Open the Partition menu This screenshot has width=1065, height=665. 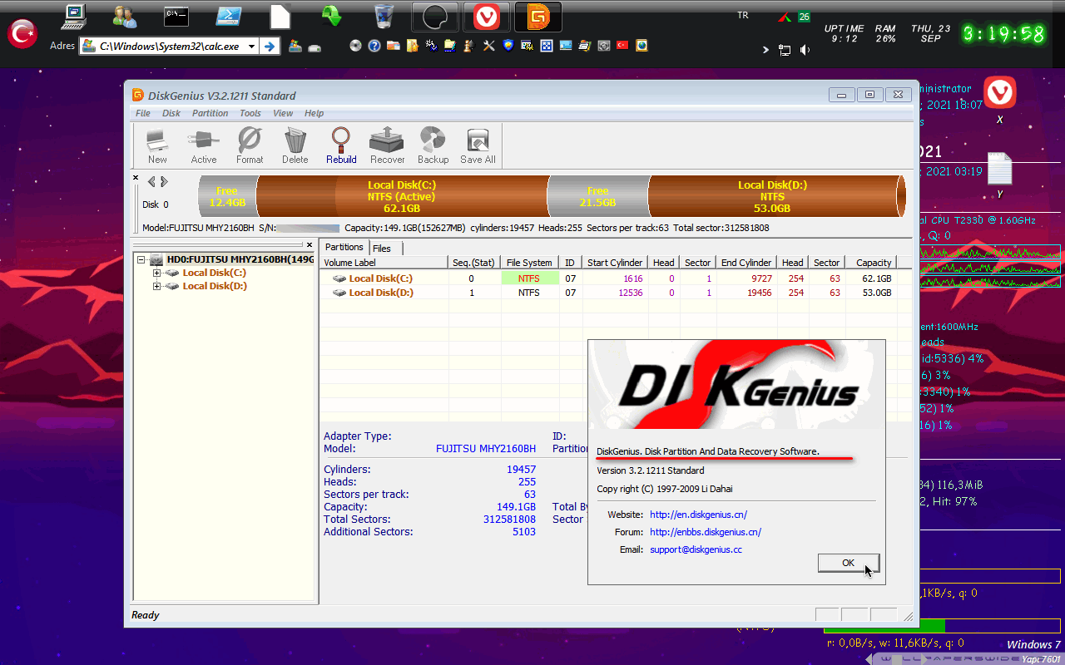(x=211, y=113)
